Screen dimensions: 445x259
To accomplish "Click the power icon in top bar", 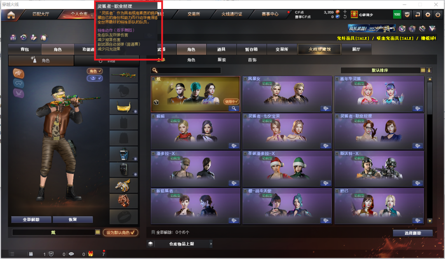I will (x=438, y=15).
